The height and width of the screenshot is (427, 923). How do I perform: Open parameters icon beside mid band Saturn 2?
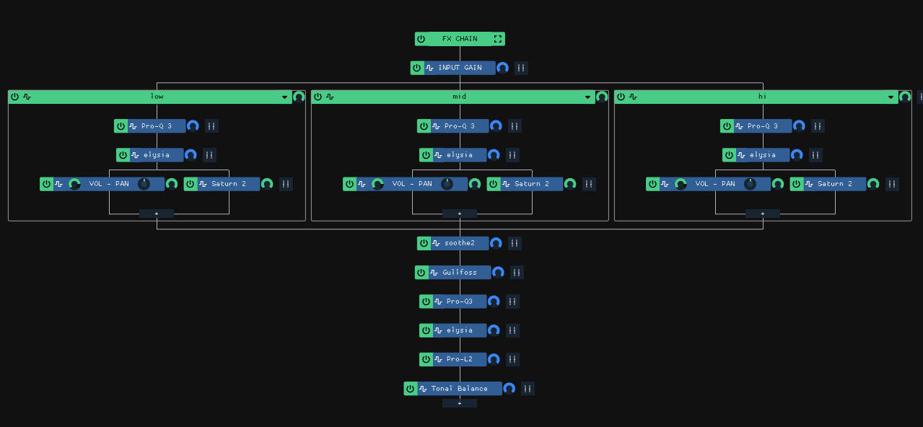[589, 184]
